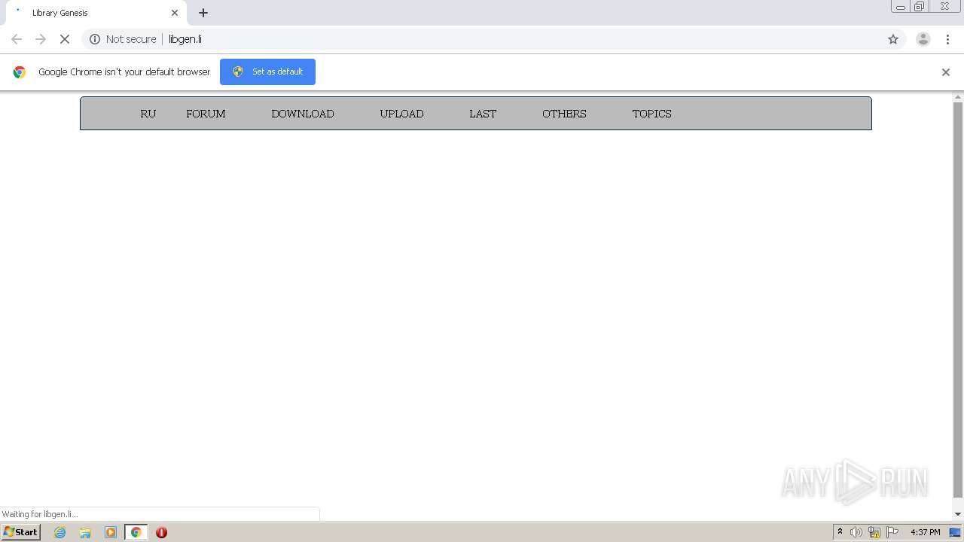Set Chrome as default browser
Image resolution: width=964 pixels, height=542 pixels.
pos(267,72)
